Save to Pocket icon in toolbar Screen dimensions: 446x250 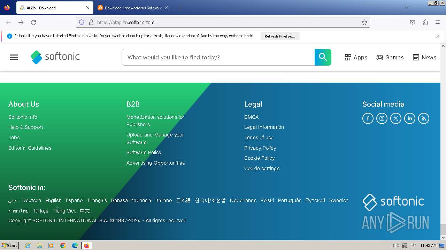[x=413, y=22]
